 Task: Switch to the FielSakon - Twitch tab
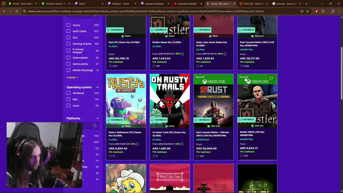[x=121, y=4]
